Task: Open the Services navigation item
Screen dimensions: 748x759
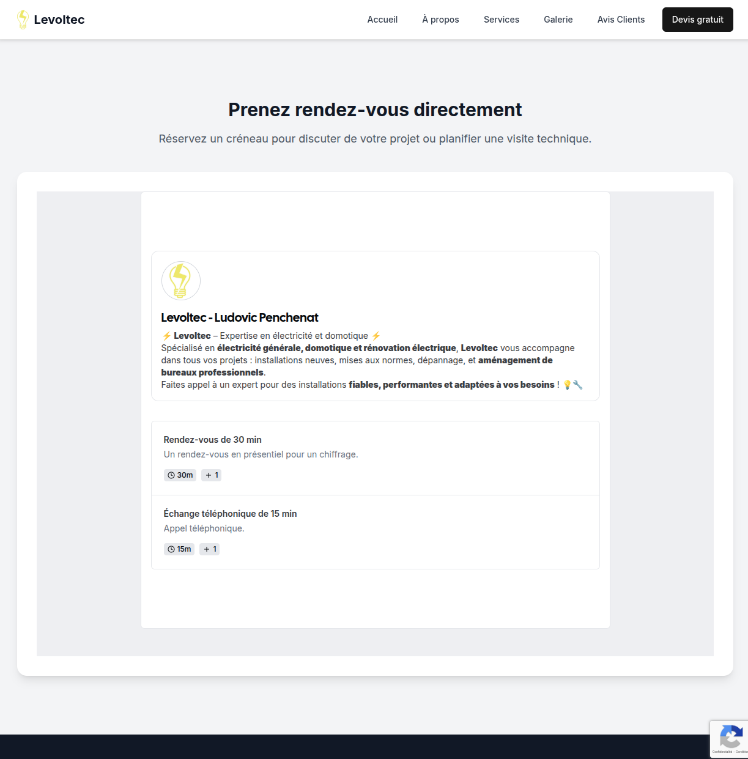Action: pyautogui.click(x=501, y=19)
